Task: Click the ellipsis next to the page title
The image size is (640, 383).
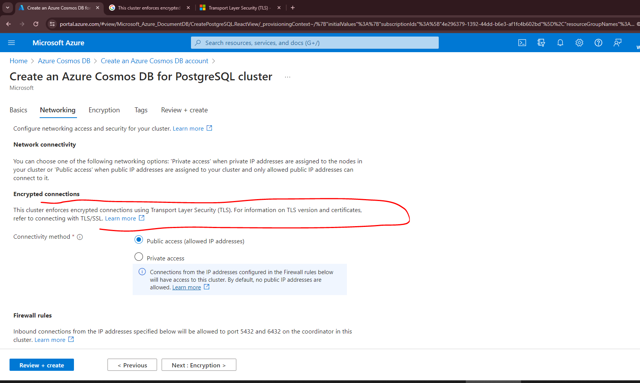Action: pos(287,77)
